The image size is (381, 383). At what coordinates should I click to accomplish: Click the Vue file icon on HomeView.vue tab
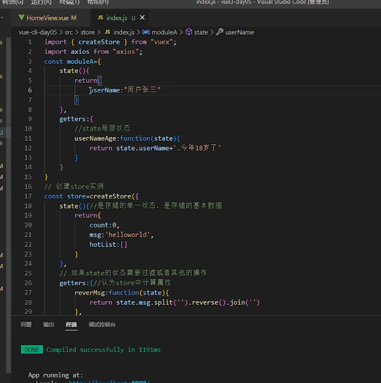pyautogui.click(x=21, y=18)
